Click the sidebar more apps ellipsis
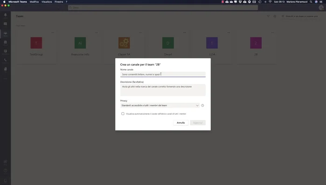Image resolution: width=326 pixels, height=185 pixels. pyautogui.click(x=6, y=79)
